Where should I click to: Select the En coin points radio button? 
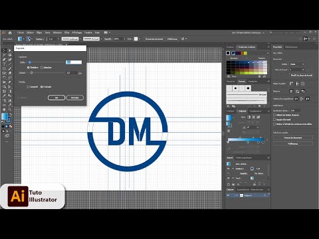click(x=41, y=87)
